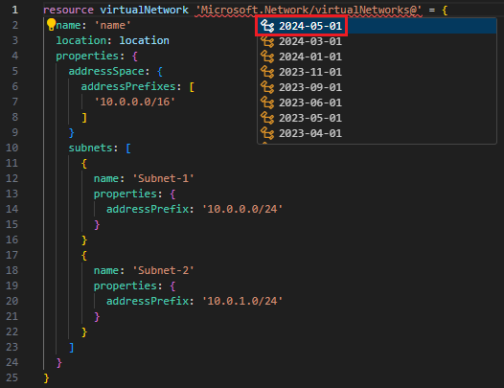
Task: Click the properties key on line 19
Action: pos(125,285)
